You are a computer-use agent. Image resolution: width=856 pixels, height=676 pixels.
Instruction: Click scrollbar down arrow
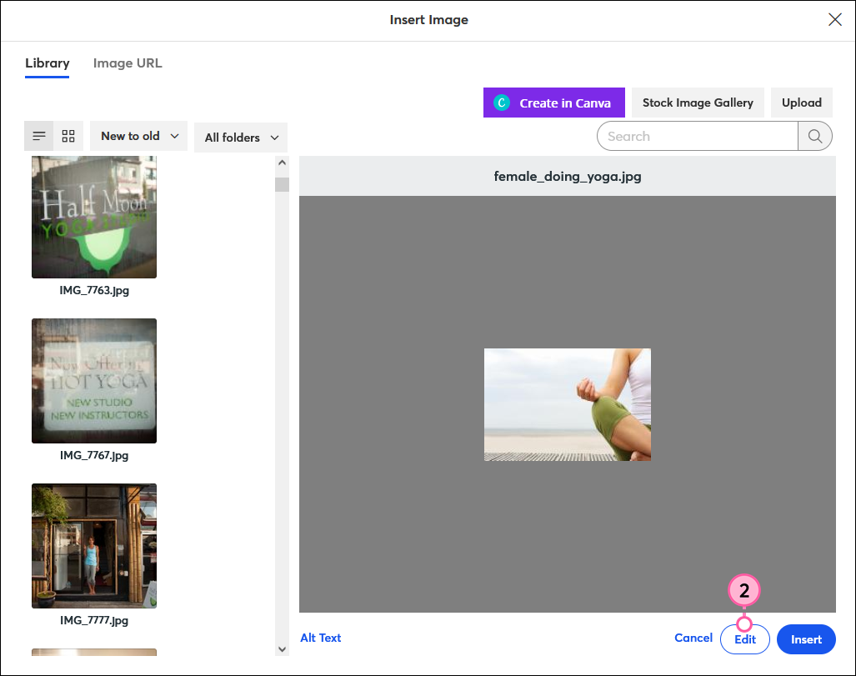pos(282,649)
